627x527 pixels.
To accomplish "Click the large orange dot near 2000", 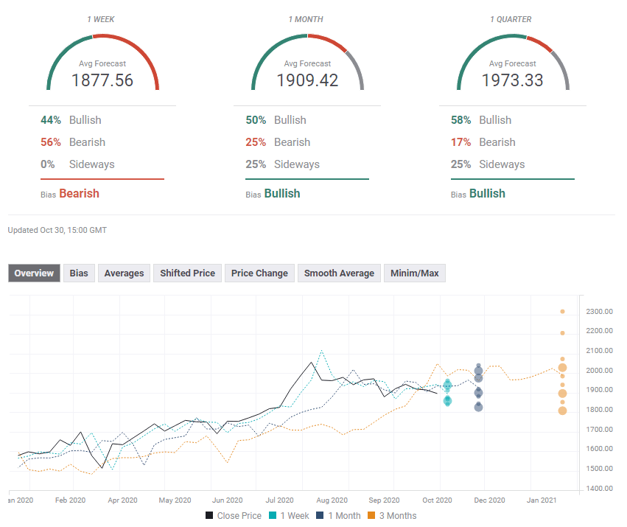I will 562,368.
